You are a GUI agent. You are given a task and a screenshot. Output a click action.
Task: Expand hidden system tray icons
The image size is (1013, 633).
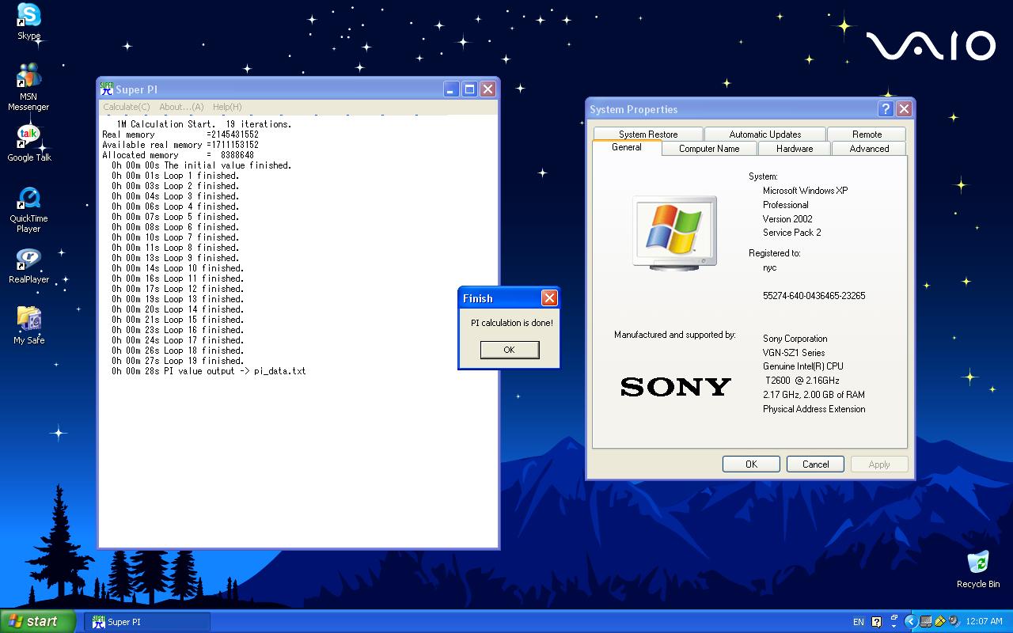pyautogui.click(x=910, y=622)
